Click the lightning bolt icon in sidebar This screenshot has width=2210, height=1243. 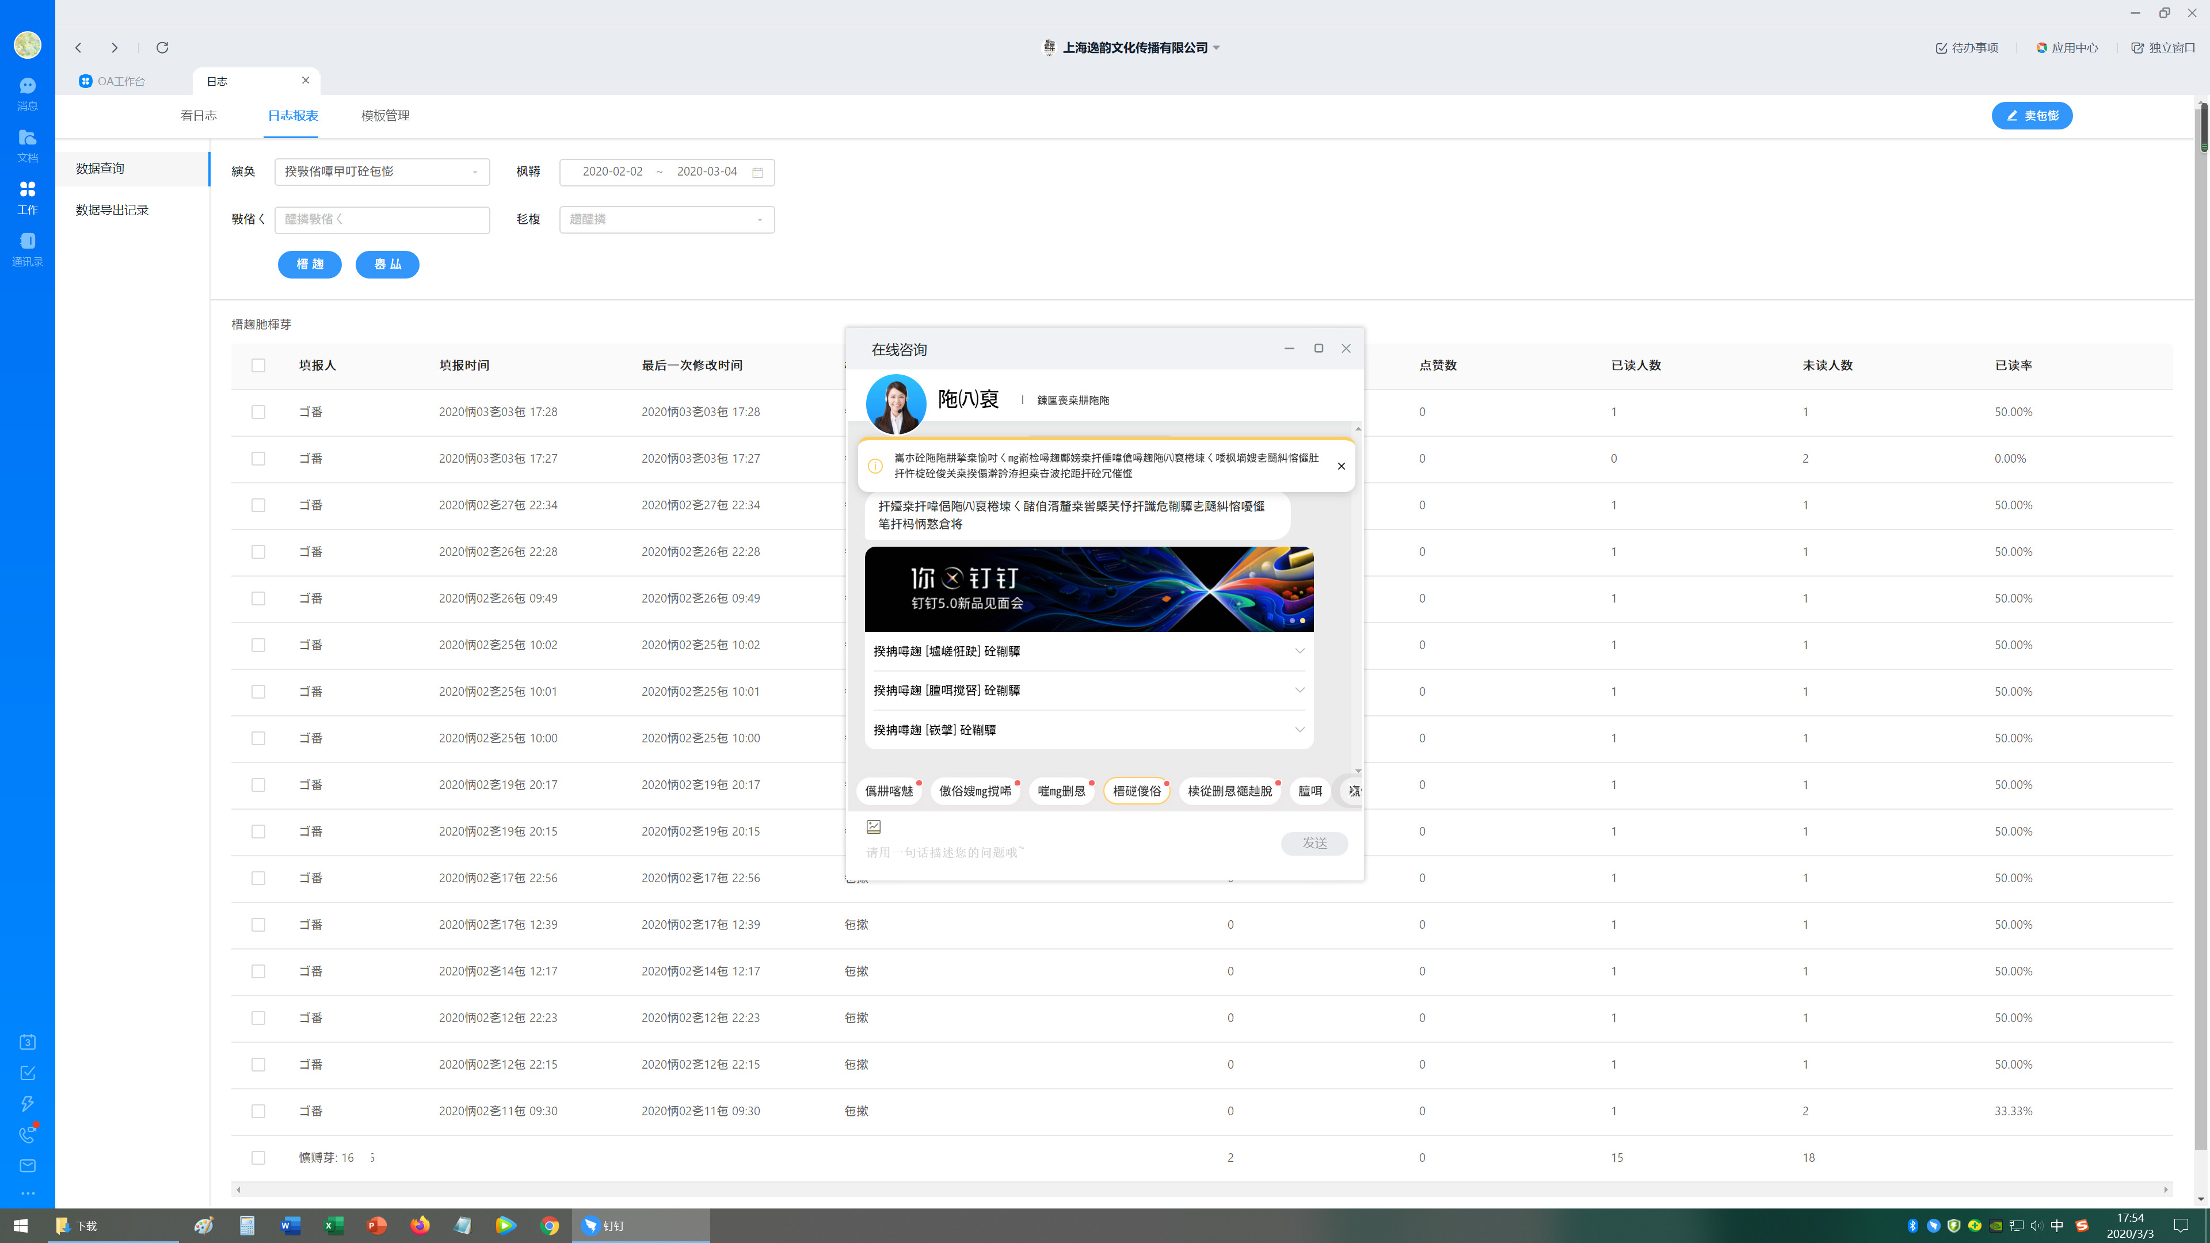tap(28, 1103)
